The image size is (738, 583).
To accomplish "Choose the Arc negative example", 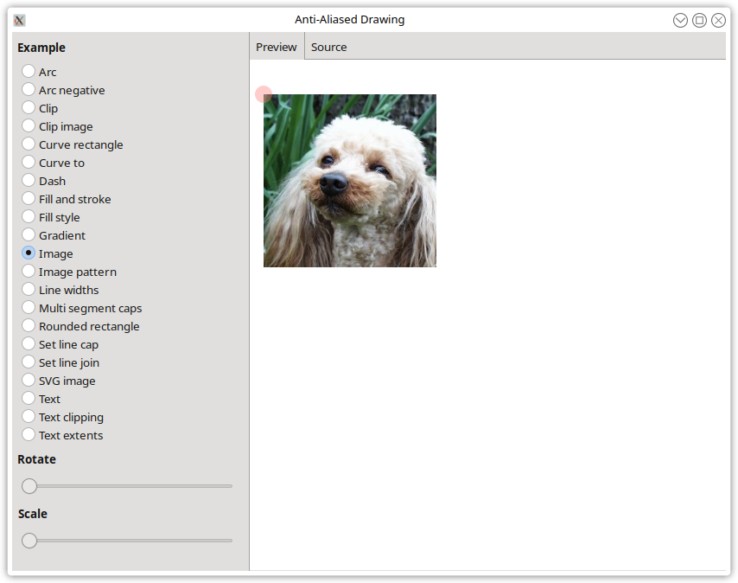I will [x=29, y=90].
